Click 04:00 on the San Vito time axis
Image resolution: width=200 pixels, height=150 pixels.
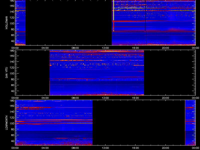(x=45, y=98)
